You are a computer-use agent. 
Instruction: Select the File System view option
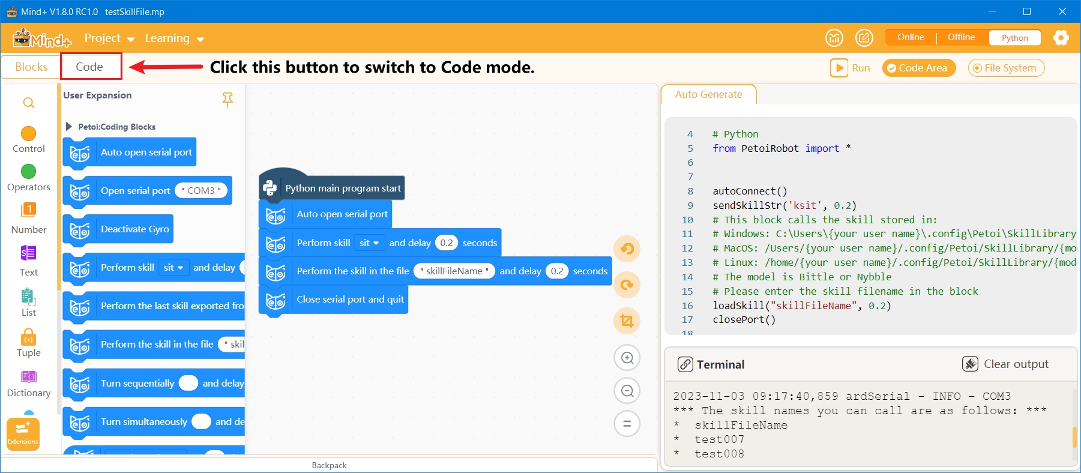1006,68
